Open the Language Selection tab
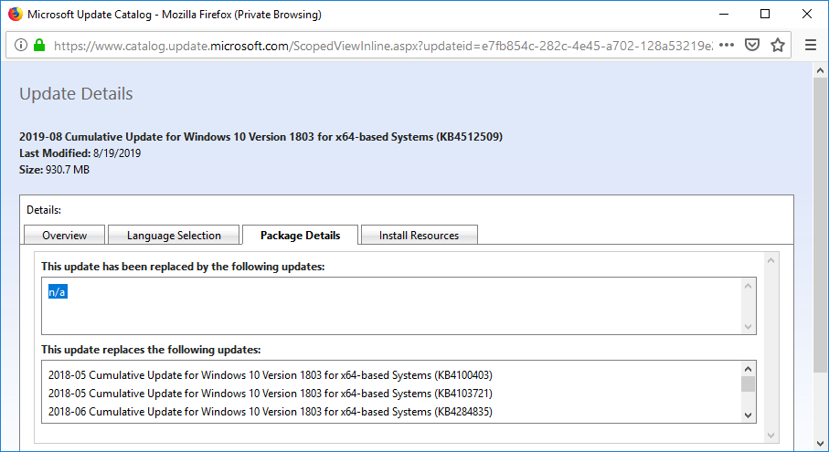 pyautogui.click(x=174, y=236)
